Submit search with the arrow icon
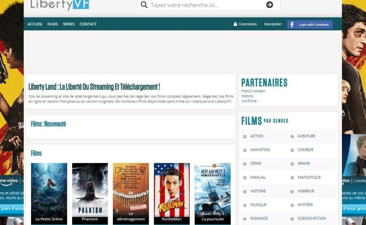This screenshot has height=225, width=366. coord(269,5)
